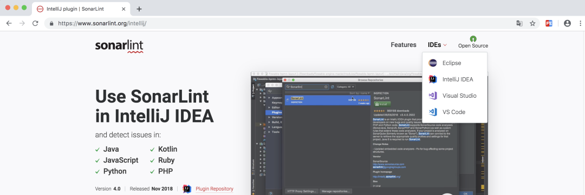Viewport: 585px width, 195px height.
Task: Collapse the IDEs dropdown menu
Action: click(437, 45)
